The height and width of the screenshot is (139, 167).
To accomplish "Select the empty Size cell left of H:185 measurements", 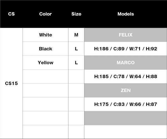I will click(x=76, y=76).
